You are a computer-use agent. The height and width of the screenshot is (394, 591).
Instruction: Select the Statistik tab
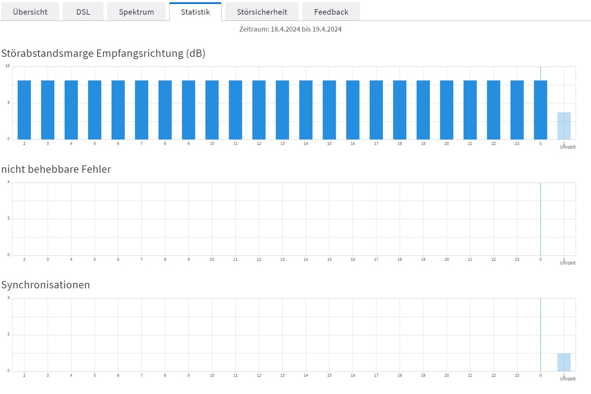pyautogui.click(x=195, y=12)
